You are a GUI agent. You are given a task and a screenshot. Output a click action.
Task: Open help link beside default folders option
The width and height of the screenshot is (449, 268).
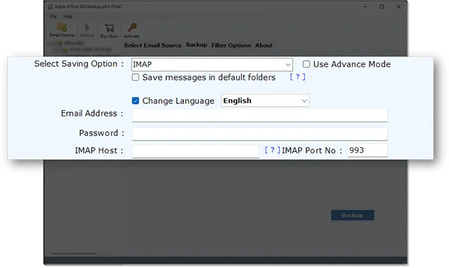point(297,77)
